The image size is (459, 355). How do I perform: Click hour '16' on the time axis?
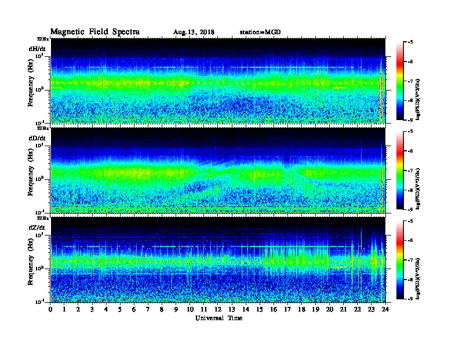pyautogui.click(x=274, y=309)
